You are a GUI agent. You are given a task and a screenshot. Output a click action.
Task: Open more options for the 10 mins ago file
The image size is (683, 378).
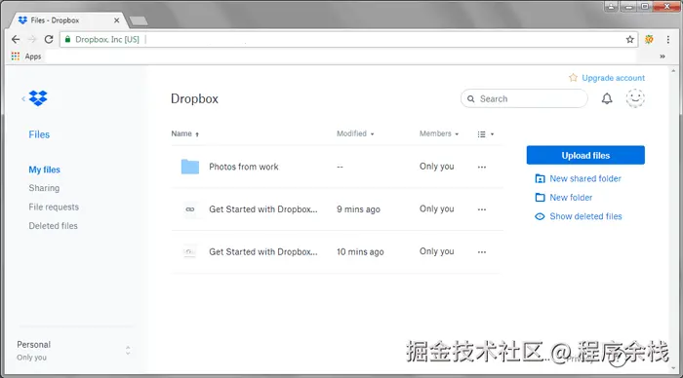click(x=482, y=252)
